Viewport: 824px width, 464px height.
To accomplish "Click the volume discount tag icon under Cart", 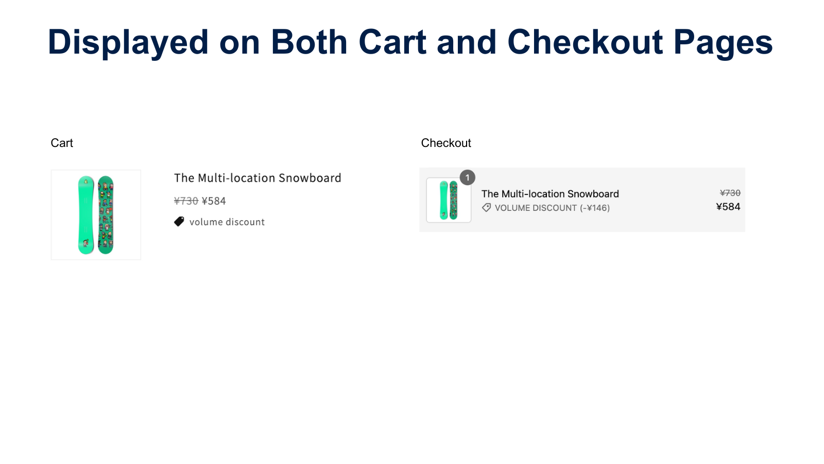I will [179, 221].
